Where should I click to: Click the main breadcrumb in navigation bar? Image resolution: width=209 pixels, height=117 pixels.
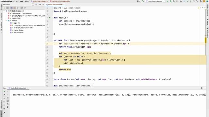tap(21, 1)
